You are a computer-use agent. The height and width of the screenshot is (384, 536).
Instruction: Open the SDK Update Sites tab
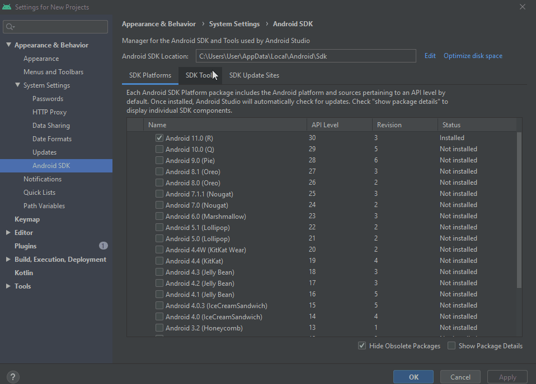click(254, 75)
